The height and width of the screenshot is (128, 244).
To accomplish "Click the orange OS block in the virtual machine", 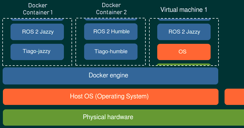I will (x=184, y=52).
